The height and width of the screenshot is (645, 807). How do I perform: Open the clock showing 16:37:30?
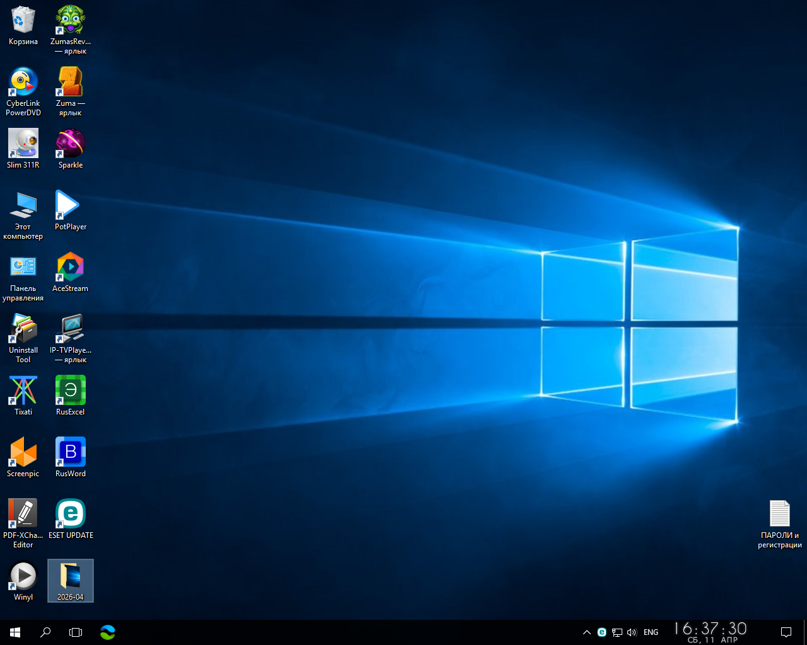click(711, 632)
